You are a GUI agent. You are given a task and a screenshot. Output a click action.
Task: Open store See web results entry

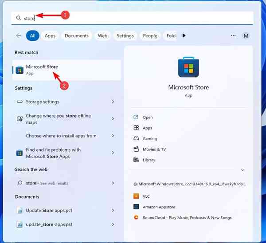66,183
